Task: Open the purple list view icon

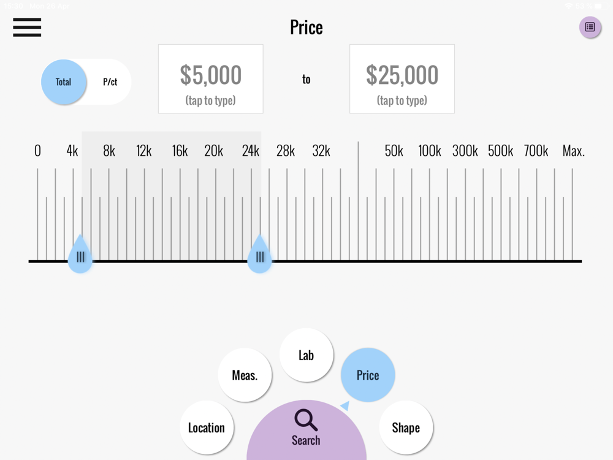Action: (x=590, y=27)
